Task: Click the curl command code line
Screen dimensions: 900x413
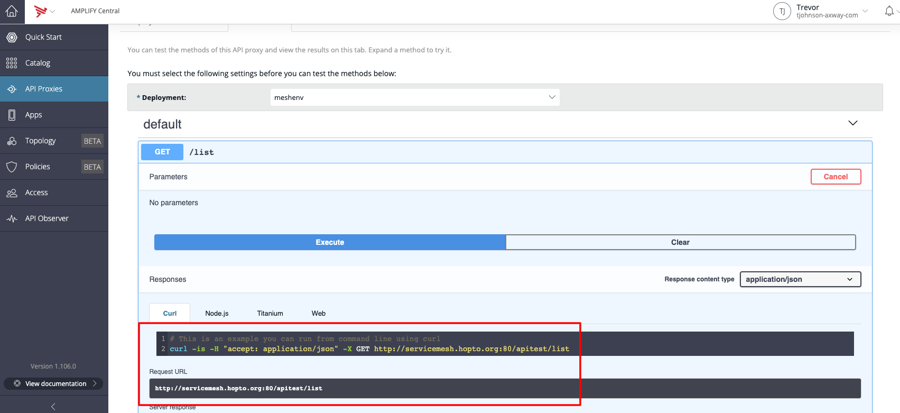Action: coord(369,349)
